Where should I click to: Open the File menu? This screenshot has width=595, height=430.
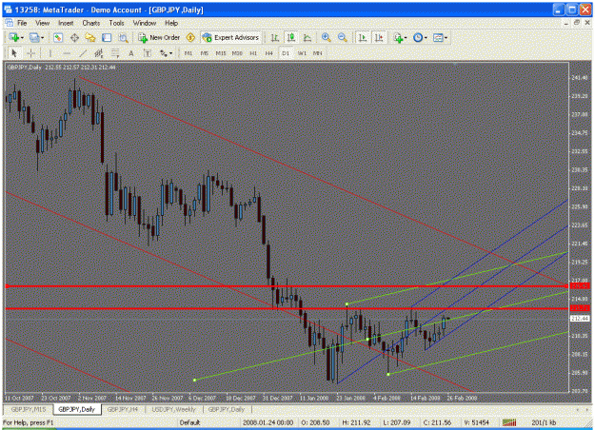[x=22, y=23]
